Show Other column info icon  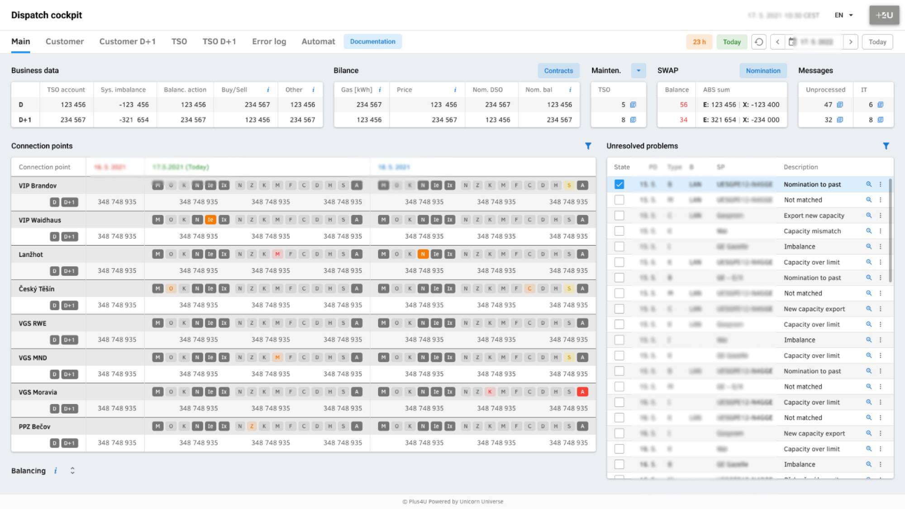pyautogui.click(x=313, y=90)
